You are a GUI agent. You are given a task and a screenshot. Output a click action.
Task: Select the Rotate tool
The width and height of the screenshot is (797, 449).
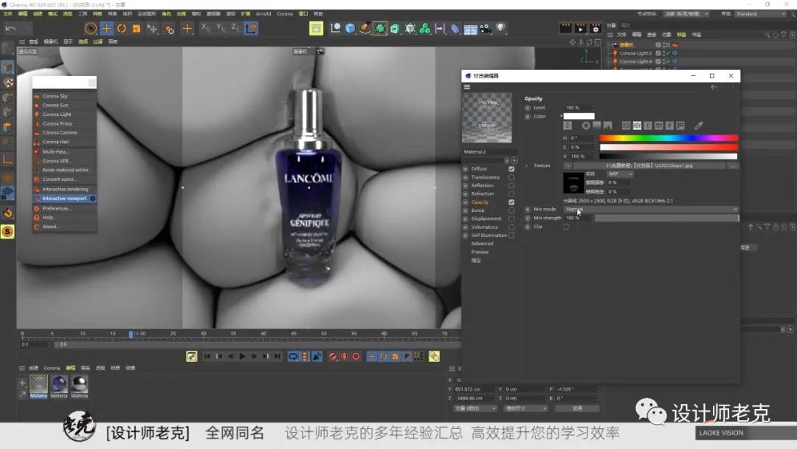[x=122, y=28]
